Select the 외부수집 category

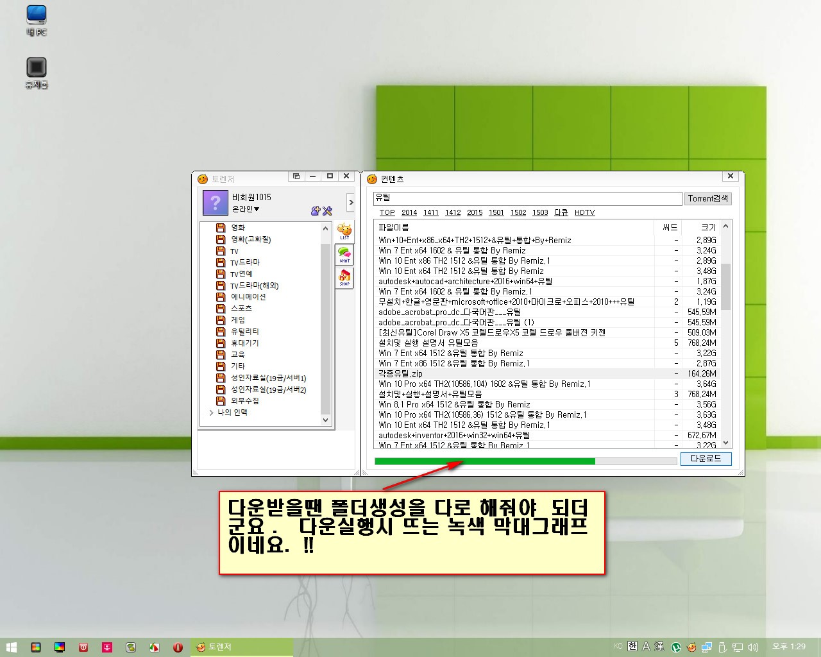click(244, 401)
